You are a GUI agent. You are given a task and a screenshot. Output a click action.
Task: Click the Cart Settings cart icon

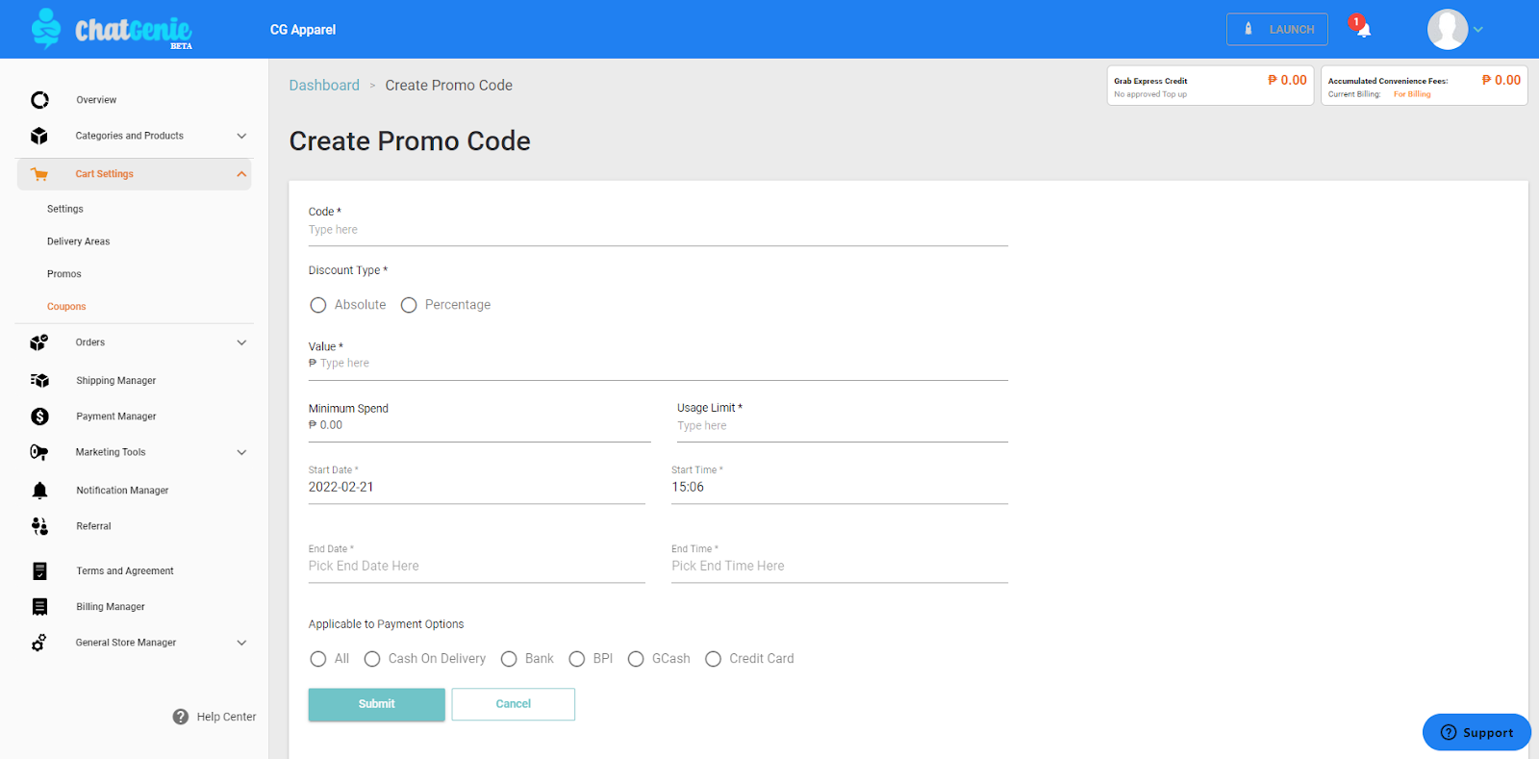39,174
